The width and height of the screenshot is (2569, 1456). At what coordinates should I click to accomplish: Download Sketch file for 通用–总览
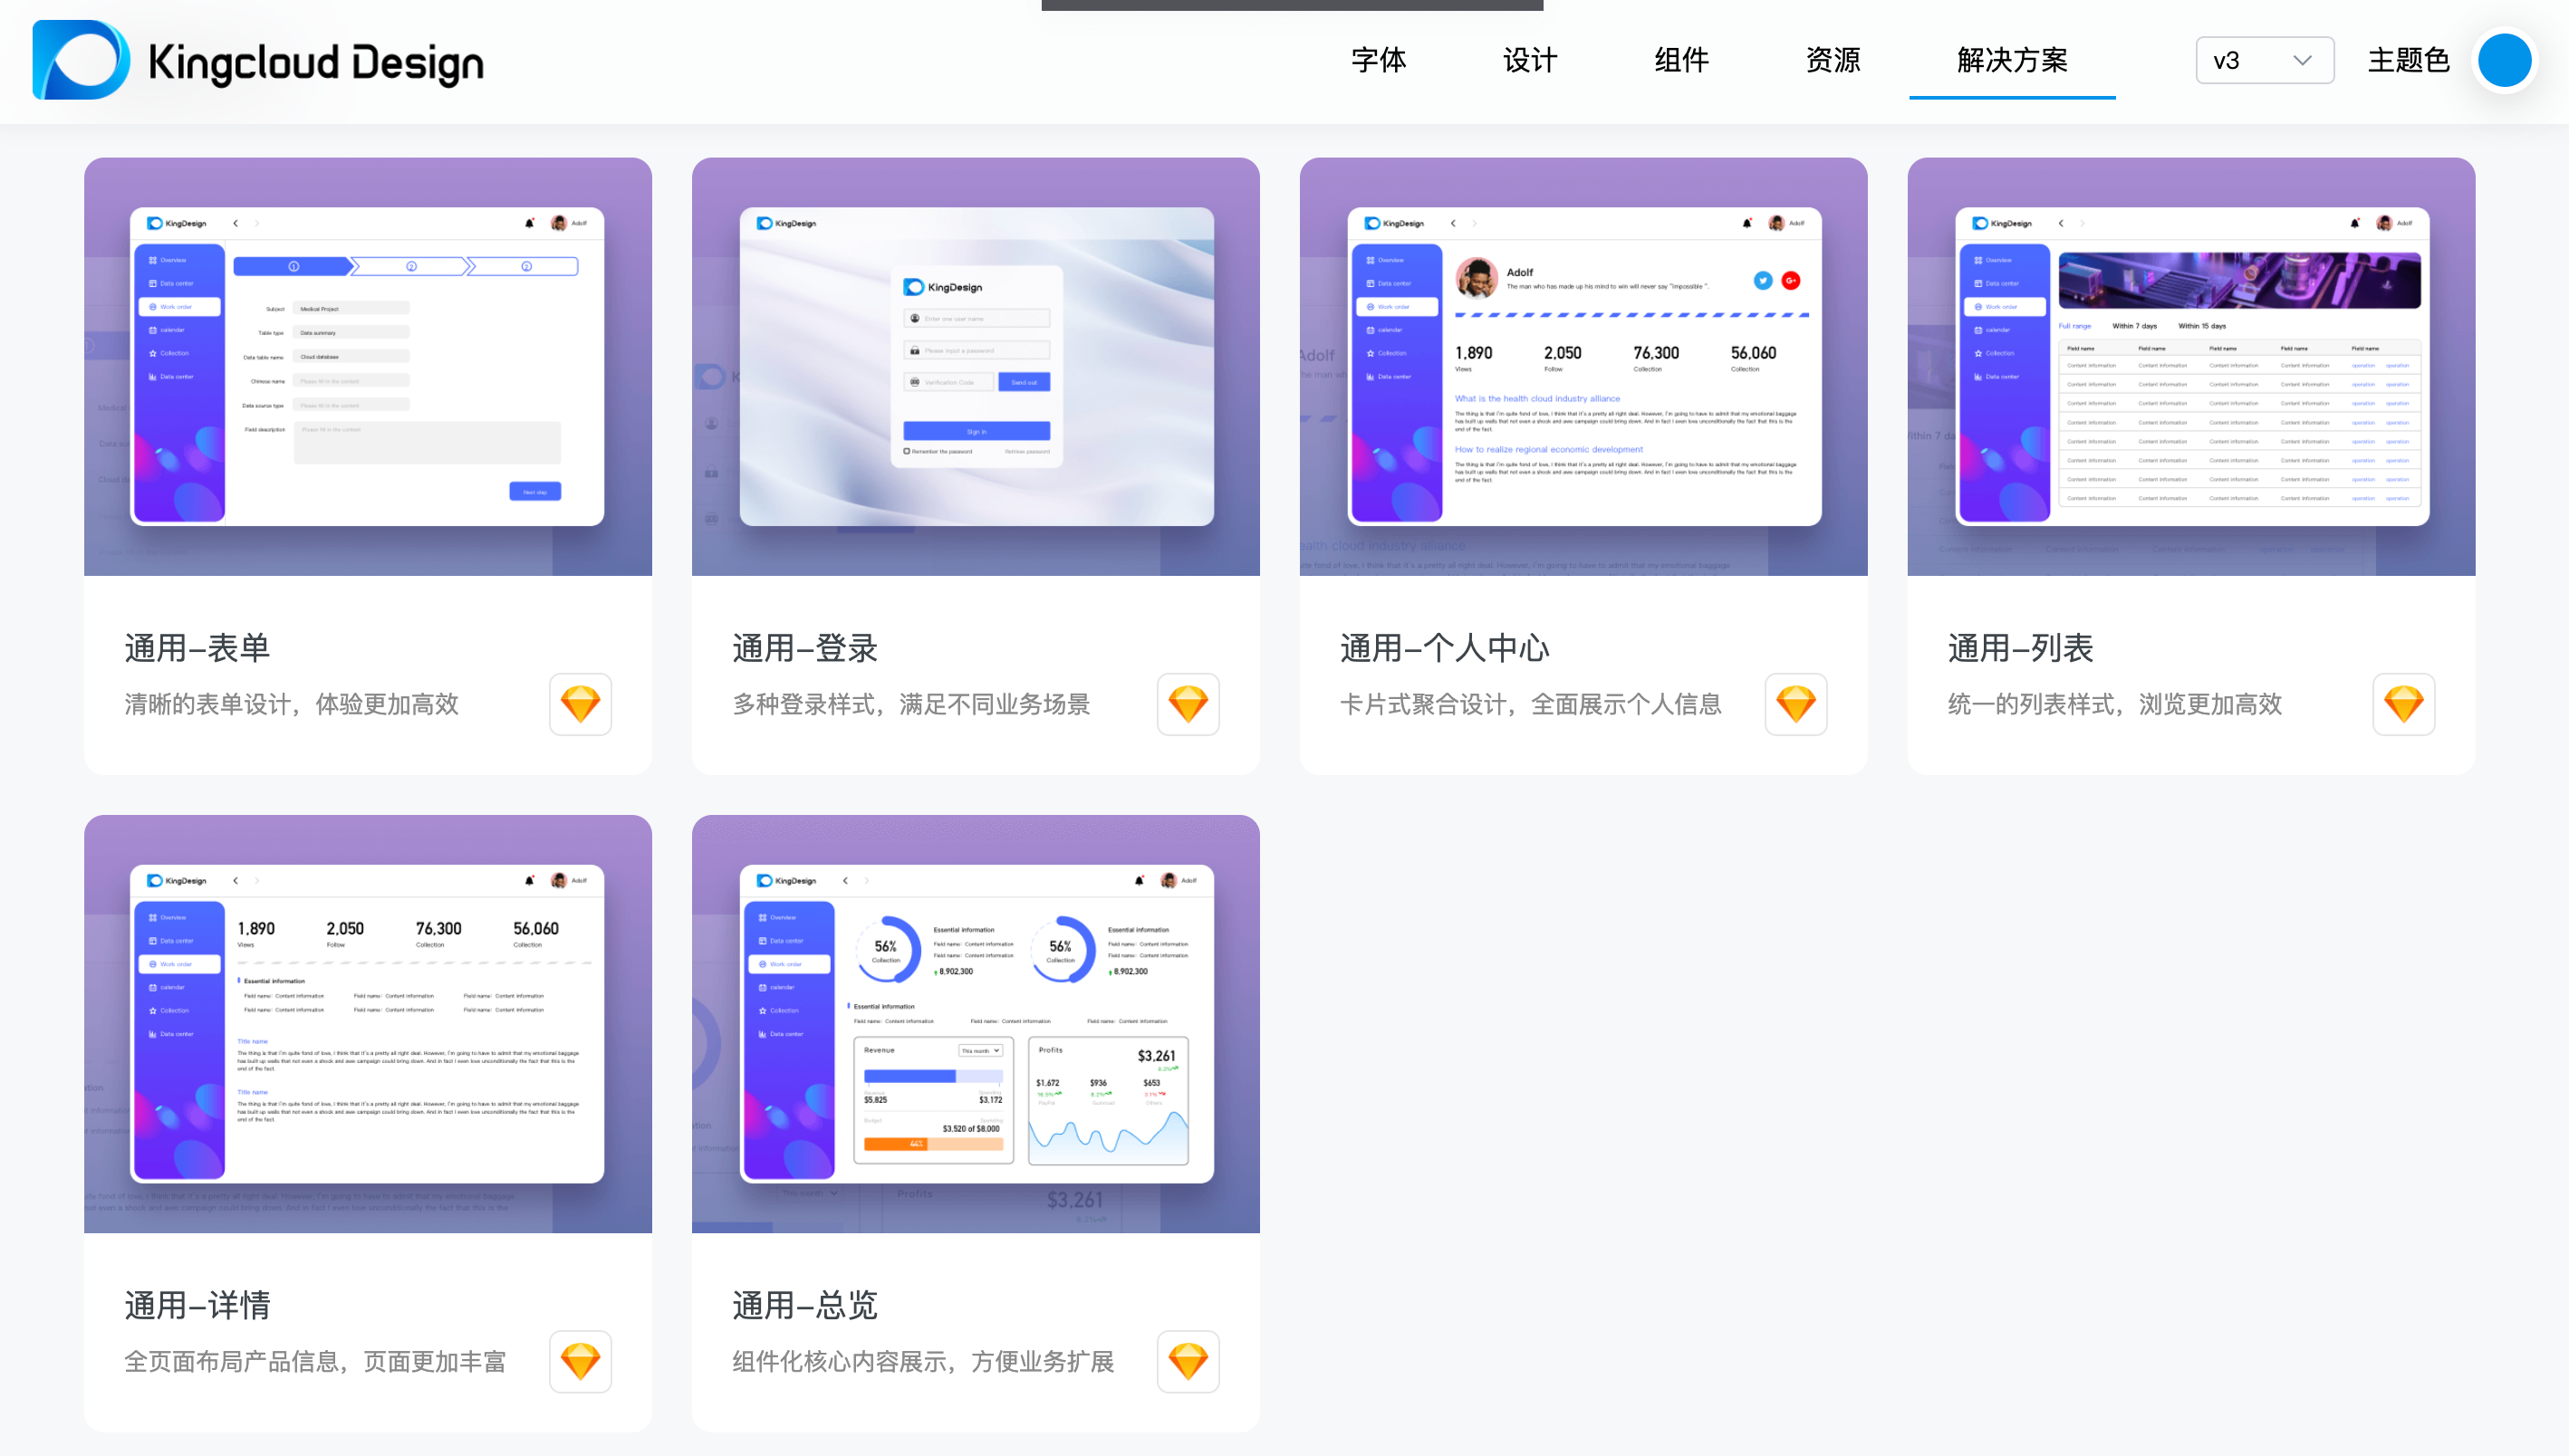tap(1188, 1361)
